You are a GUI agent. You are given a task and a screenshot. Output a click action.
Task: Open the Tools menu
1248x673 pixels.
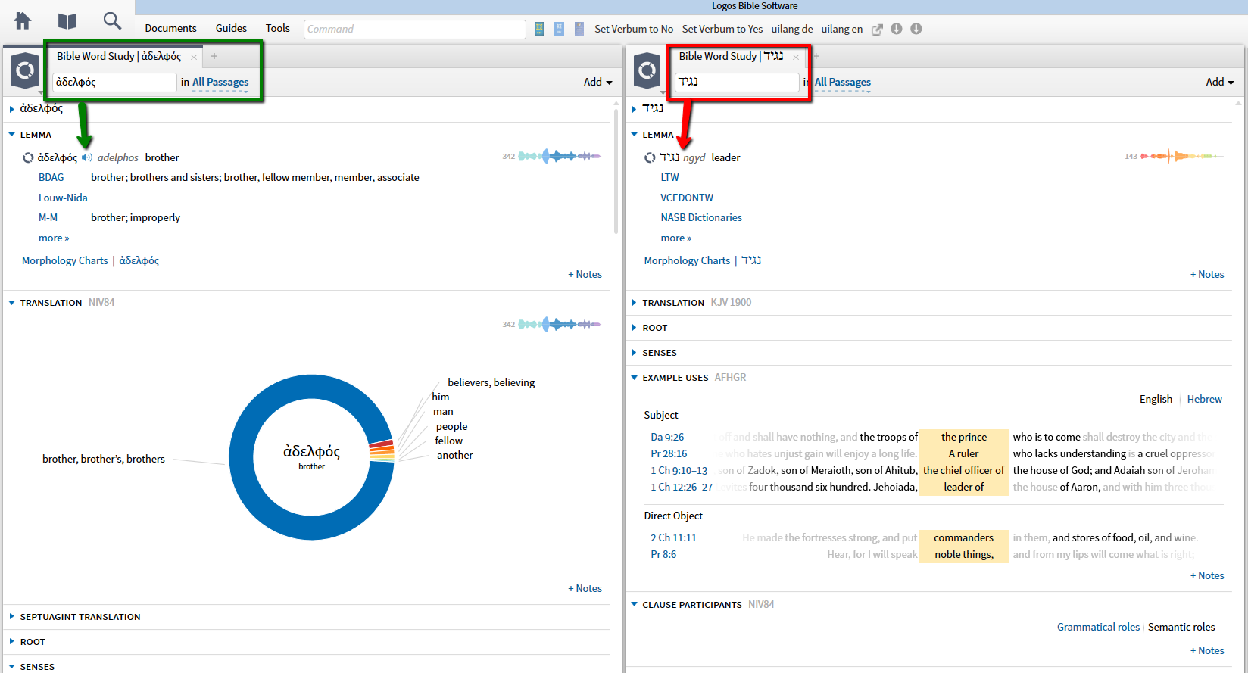point(278,28)
